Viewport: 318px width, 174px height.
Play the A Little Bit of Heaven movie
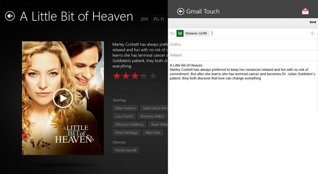pos(63,98)
